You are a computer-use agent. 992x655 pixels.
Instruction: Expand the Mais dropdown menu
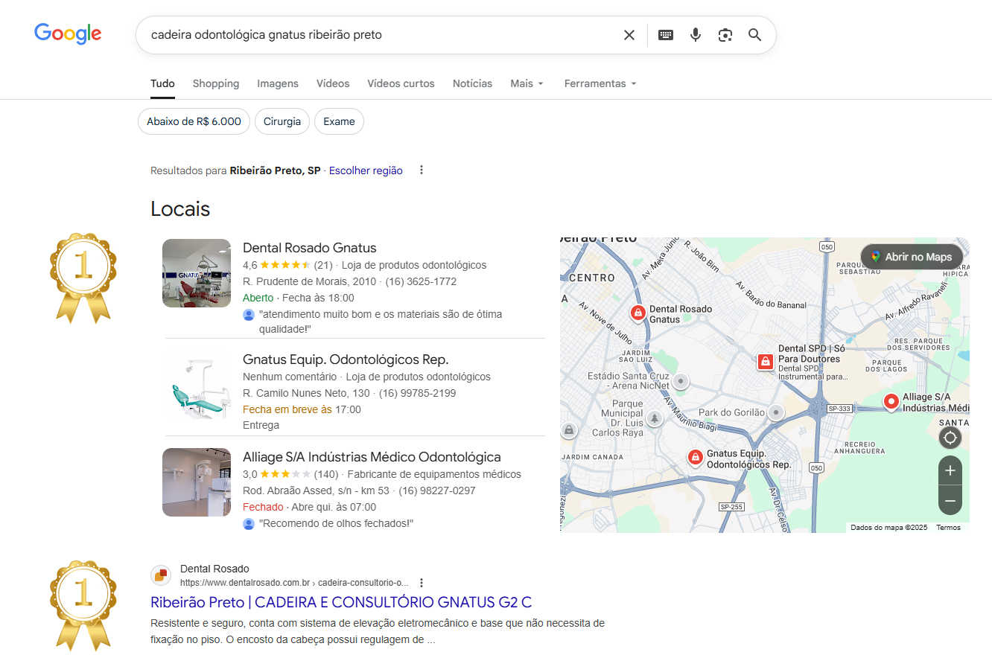pyautogui.click(x=527, y=83)
